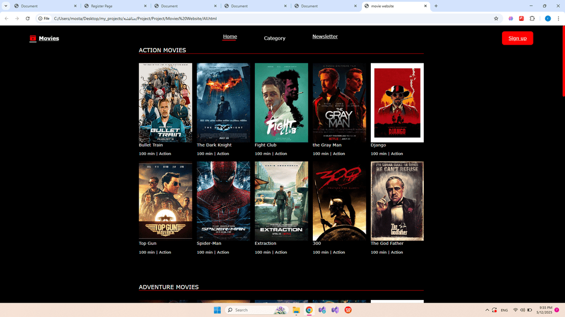The height and width of the screenshot is (317, 565).
Task: Click the battery icon in the system tray
Action: (530, 310)
